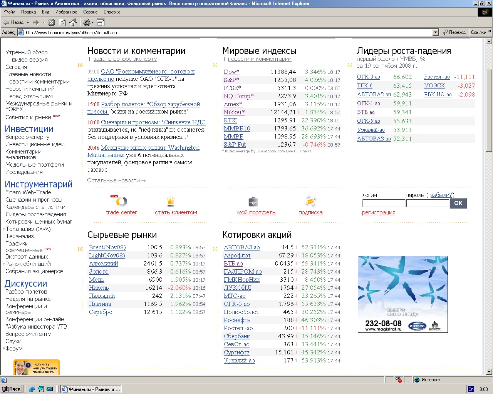
Task: Open the Forward button history dropdown arrow
Action: (43, 22)
